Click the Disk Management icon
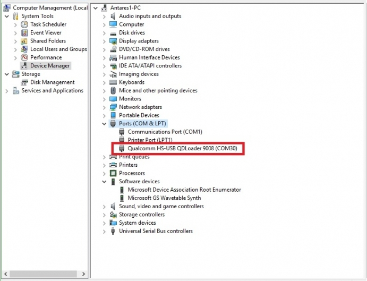The image size is (367, 281). tap(24, 82)
